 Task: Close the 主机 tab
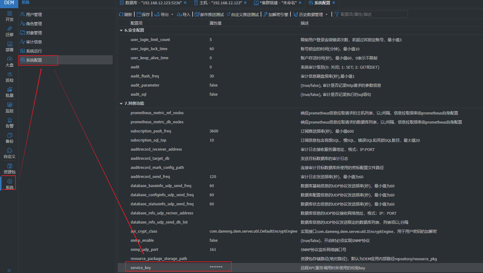pos(245,3)
